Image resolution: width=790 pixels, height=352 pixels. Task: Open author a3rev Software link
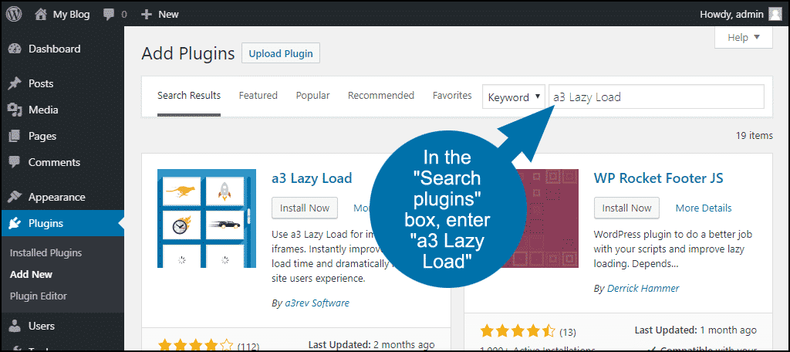(316, 303)
